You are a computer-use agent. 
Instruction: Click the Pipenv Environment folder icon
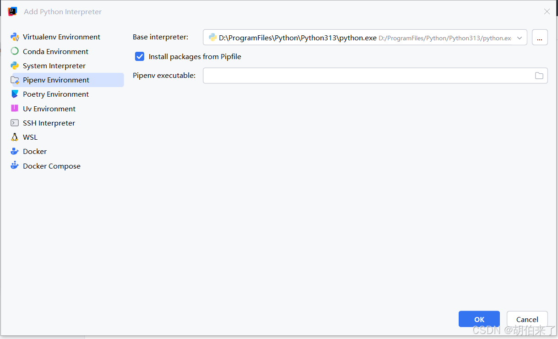pyautogui.click(x=15, y=80)
